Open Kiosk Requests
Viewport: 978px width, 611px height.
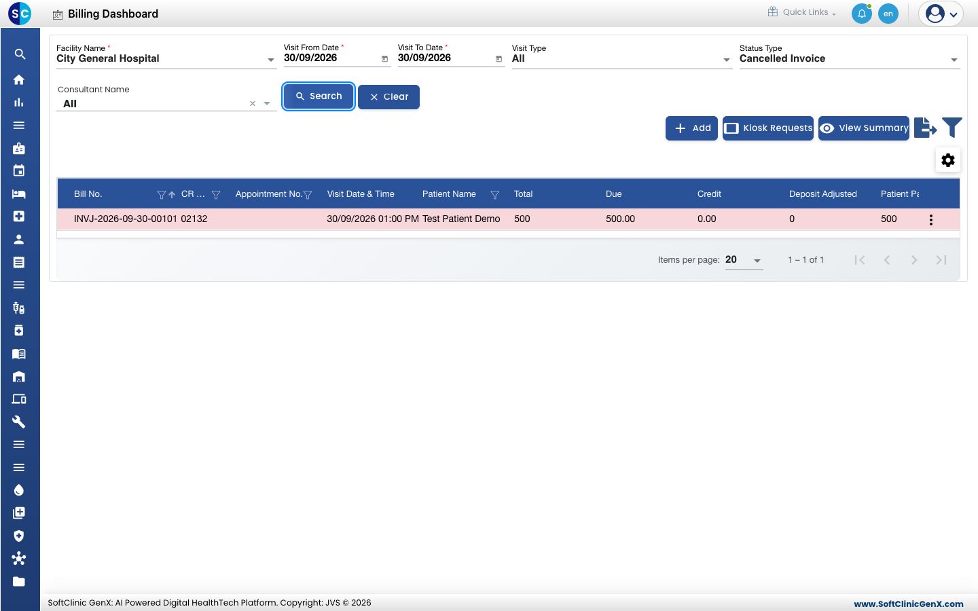point(768,128)
